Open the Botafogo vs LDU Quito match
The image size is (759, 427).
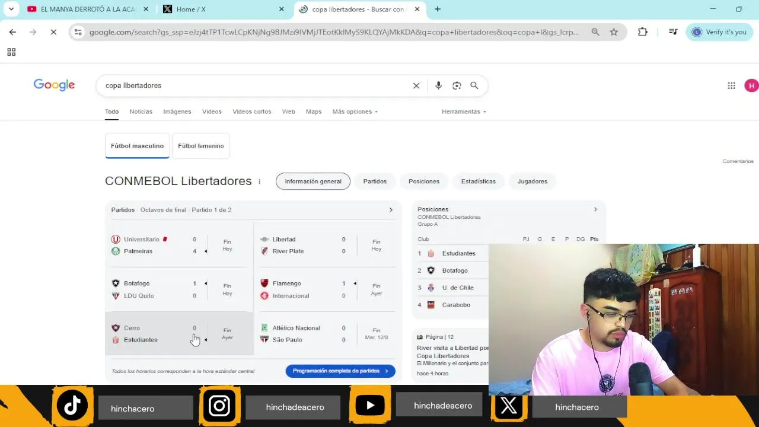pyautogui.click(x=179, y=289)
